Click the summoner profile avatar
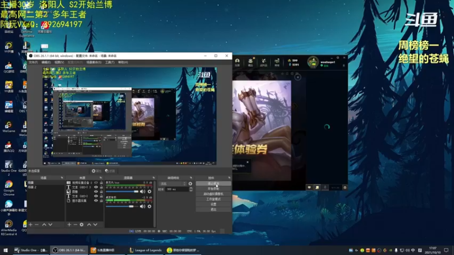The image size is (454, 255). 313,62
